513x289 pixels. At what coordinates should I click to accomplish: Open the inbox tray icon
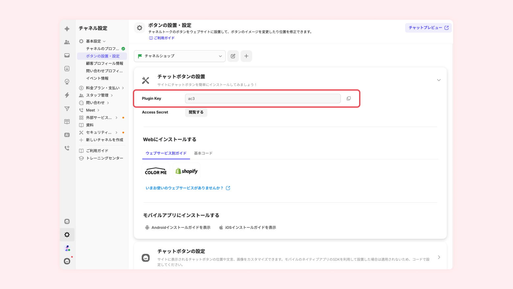click(67, 56)
